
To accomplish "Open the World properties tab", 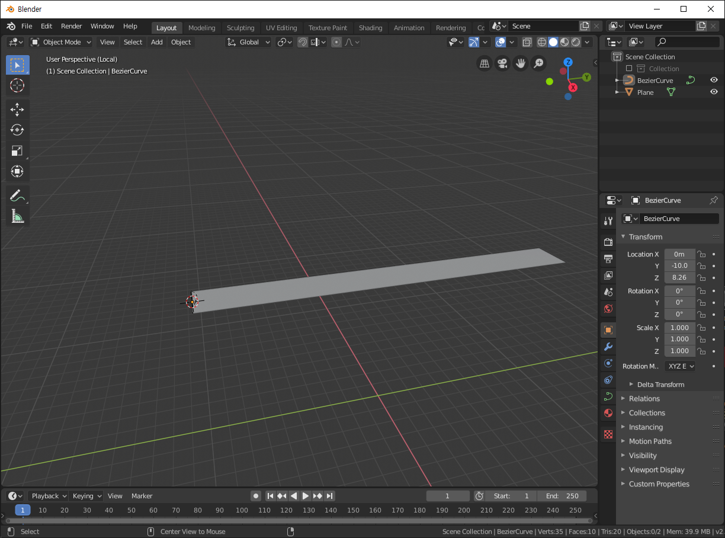I will (x=608, y=308).
